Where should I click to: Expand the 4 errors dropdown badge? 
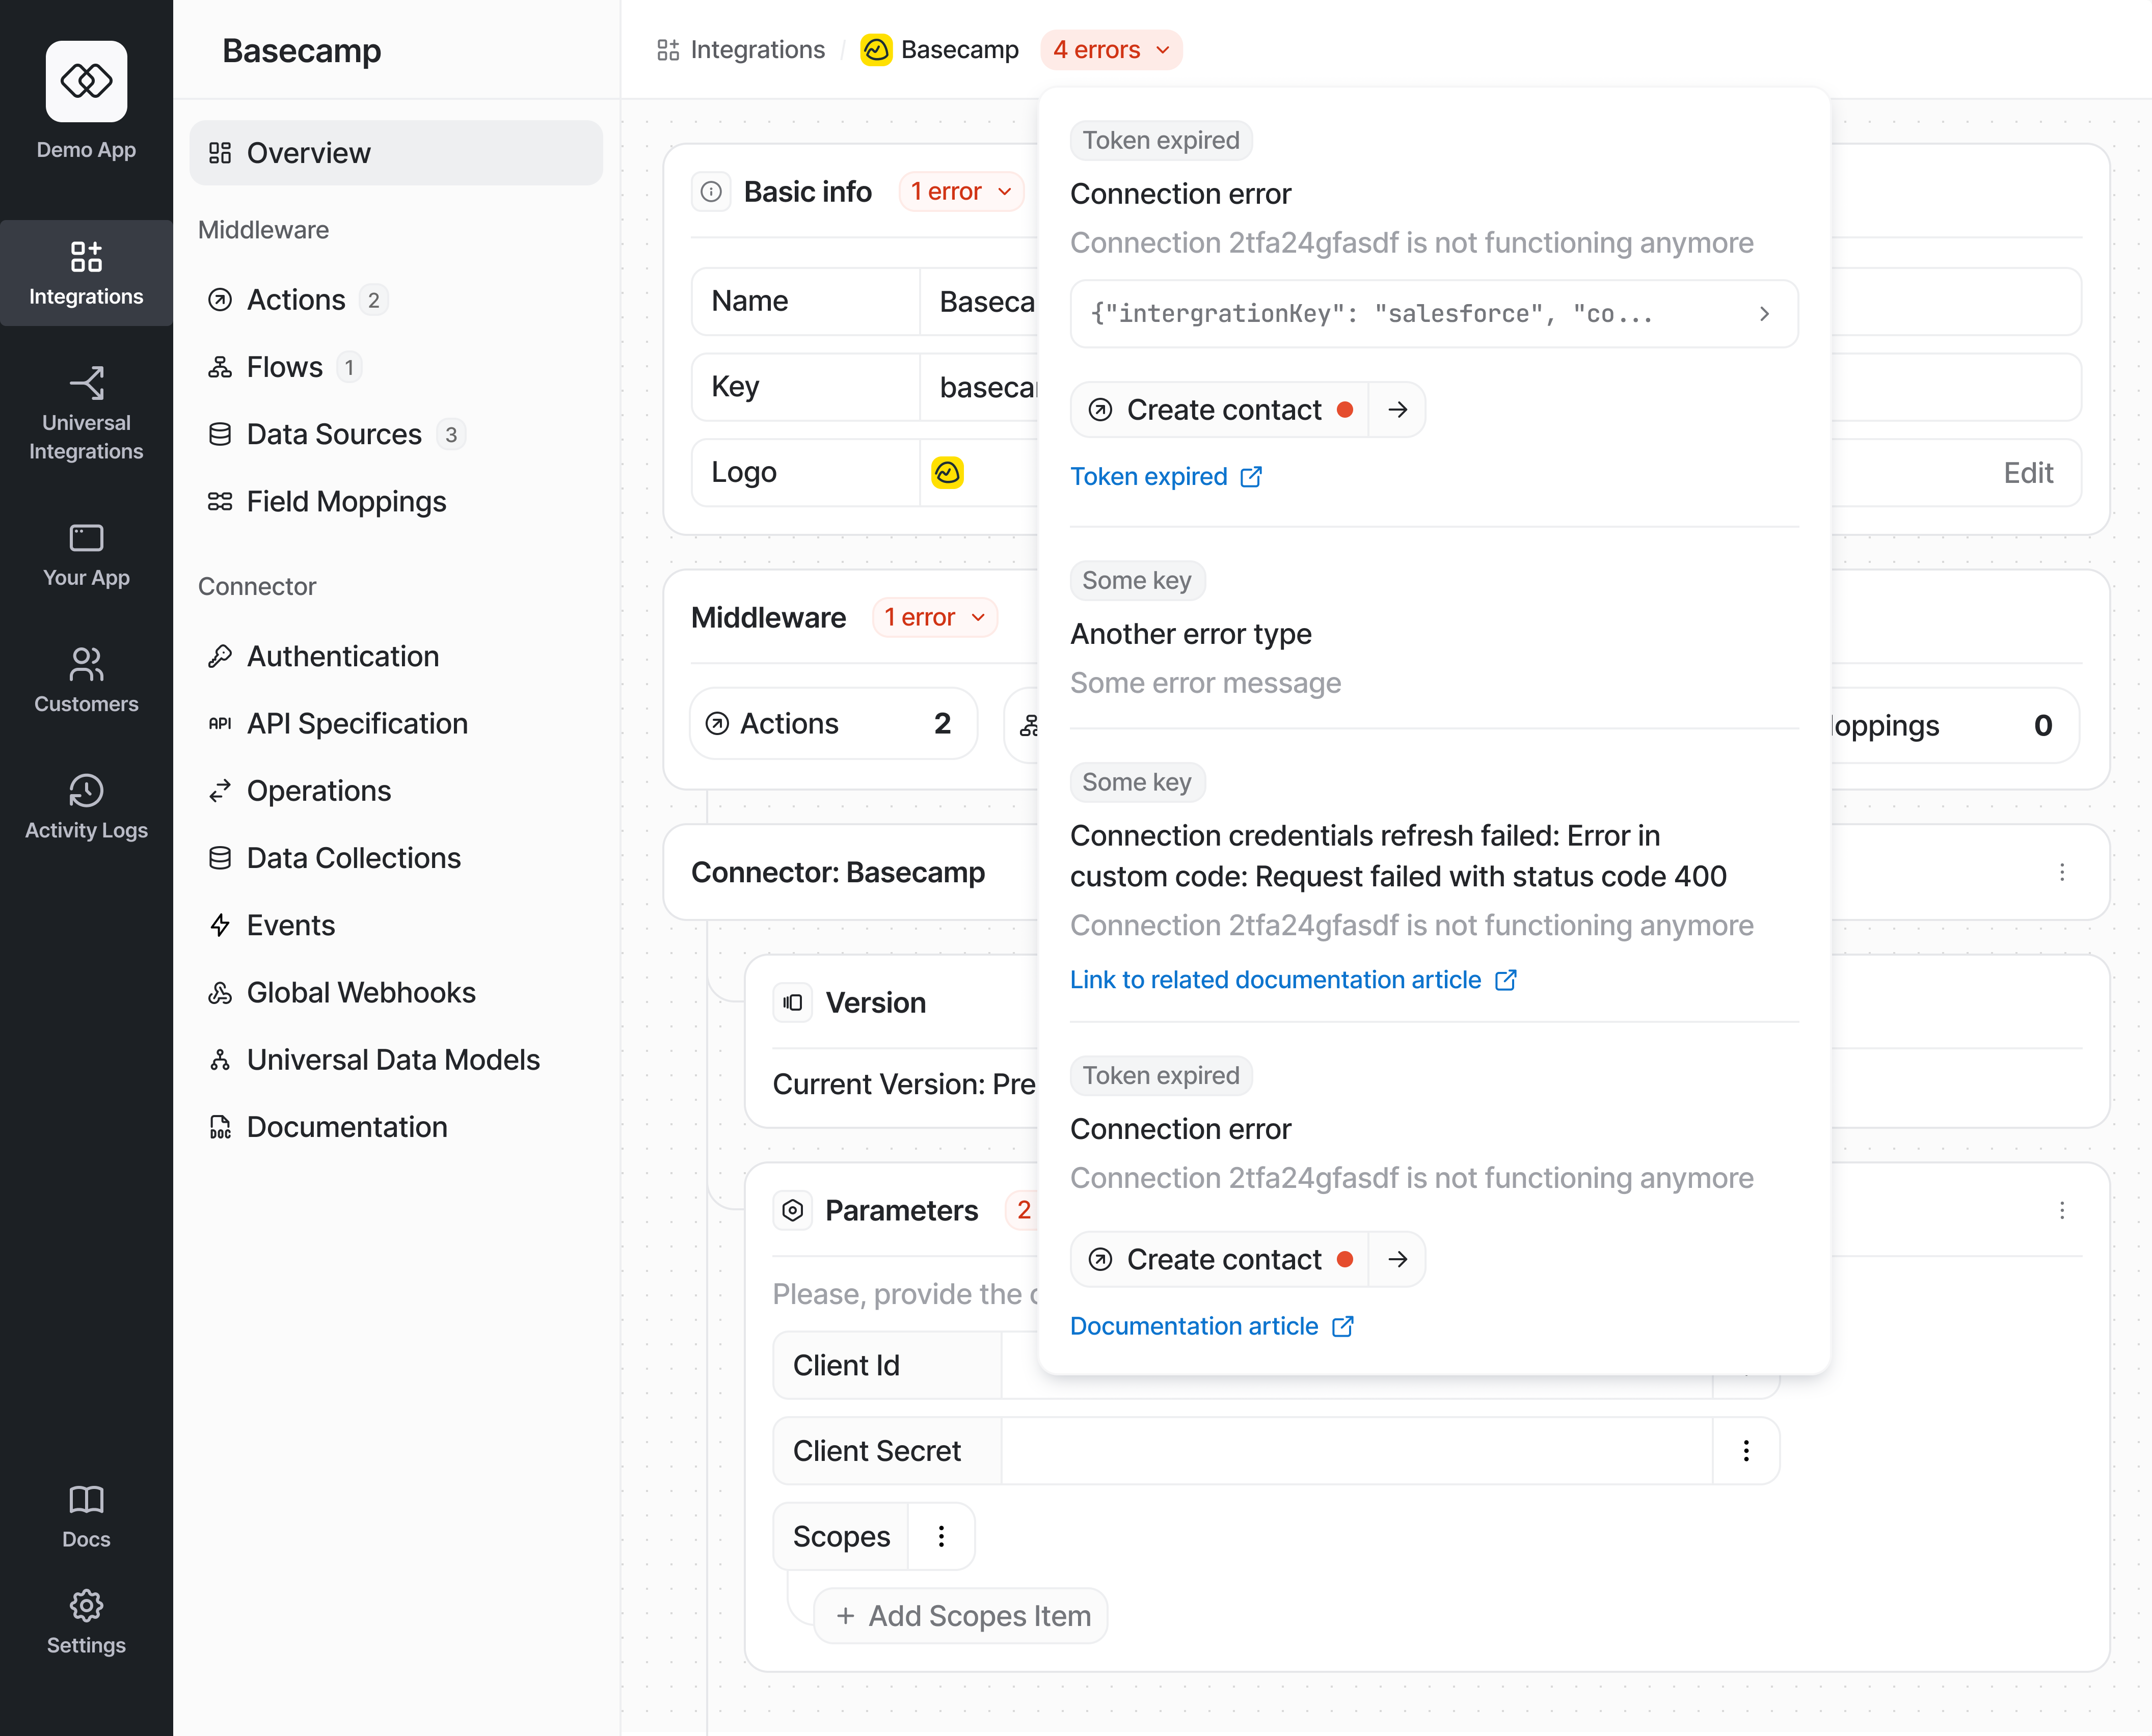(1111, 50)
